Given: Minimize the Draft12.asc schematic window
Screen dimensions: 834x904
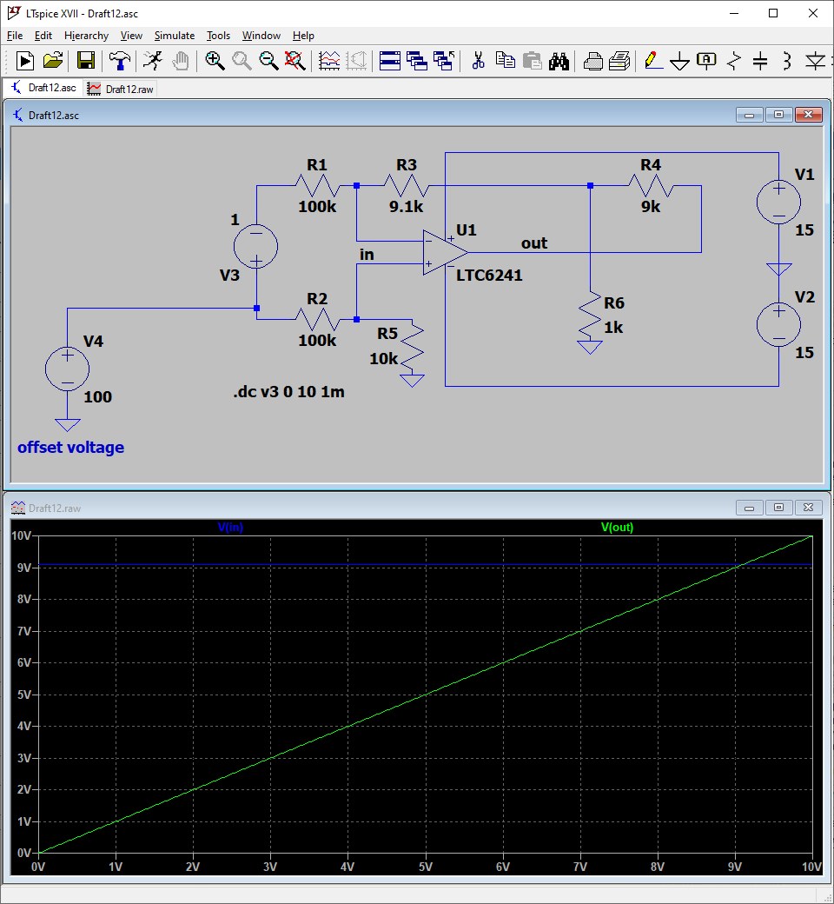Looking at the screenshot, I should tap(749, 115).
